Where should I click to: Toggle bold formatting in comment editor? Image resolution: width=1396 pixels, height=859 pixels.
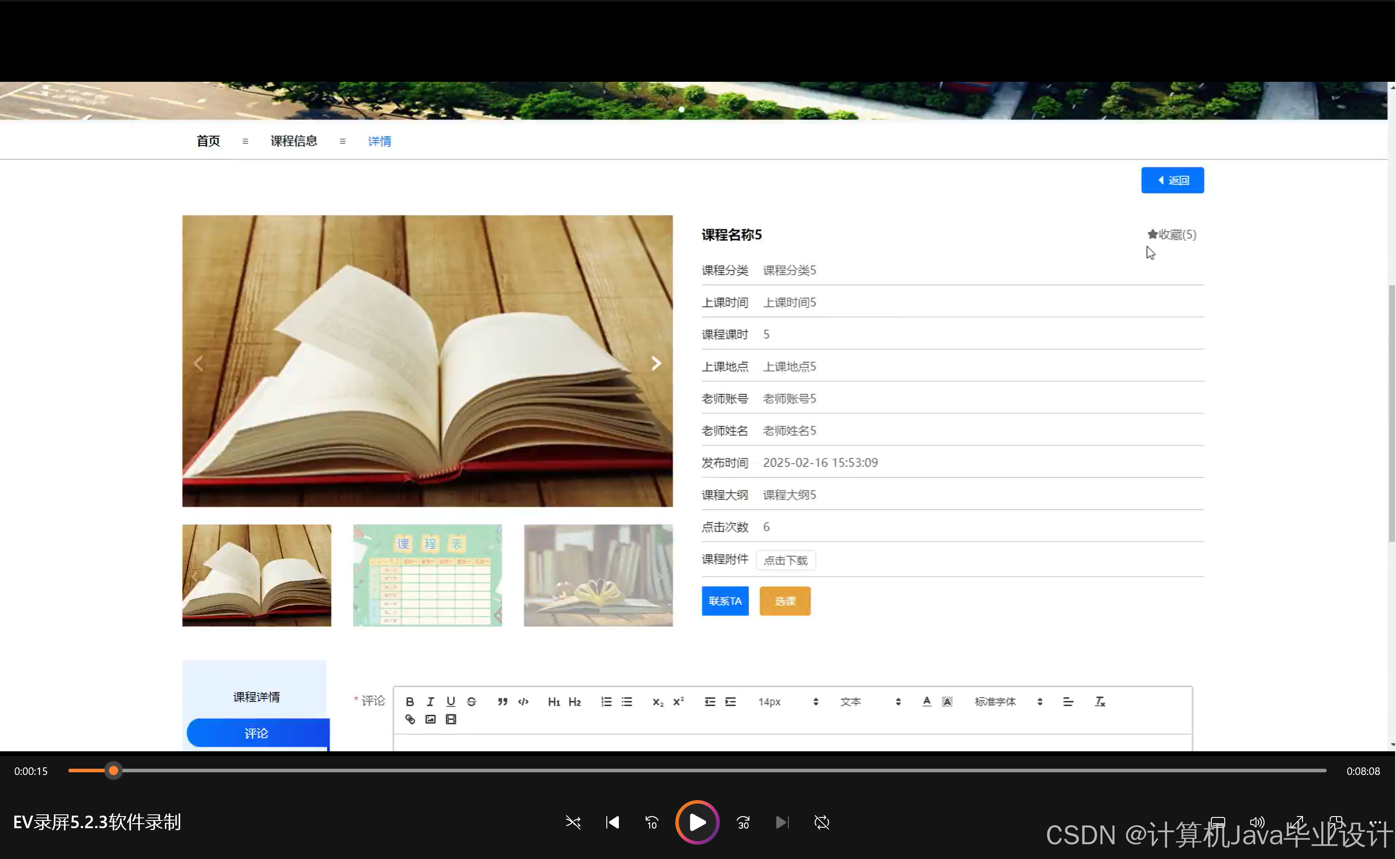409,702
